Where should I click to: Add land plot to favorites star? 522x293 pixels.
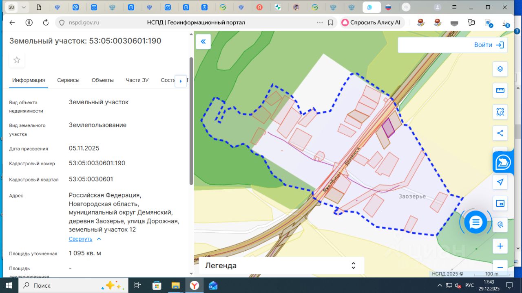point(17,60)
